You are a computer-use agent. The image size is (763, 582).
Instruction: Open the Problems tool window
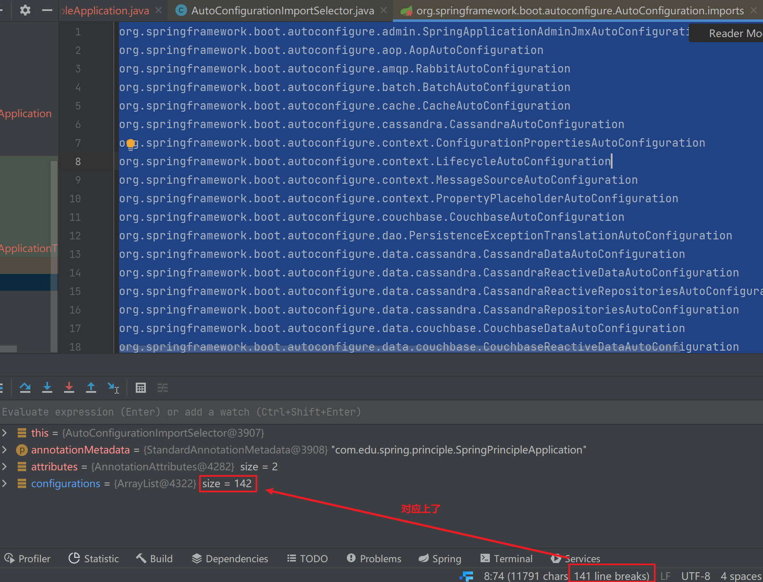click(x=374, y=558)
